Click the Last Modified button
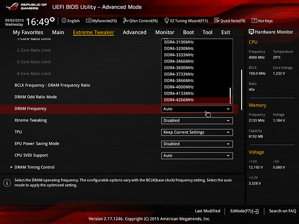Viewport: 299px width, 224px height. point(207,211)
